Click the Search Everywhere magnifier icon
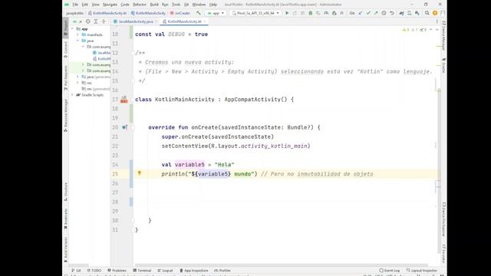The image size is (491, 276). point(427,13)
